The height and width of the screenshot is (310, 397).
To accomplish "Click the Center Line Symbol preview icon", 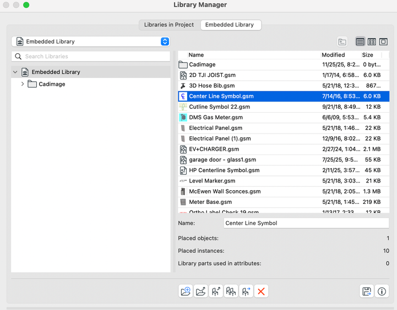I will pyautogui.click(x=183, y=96).
